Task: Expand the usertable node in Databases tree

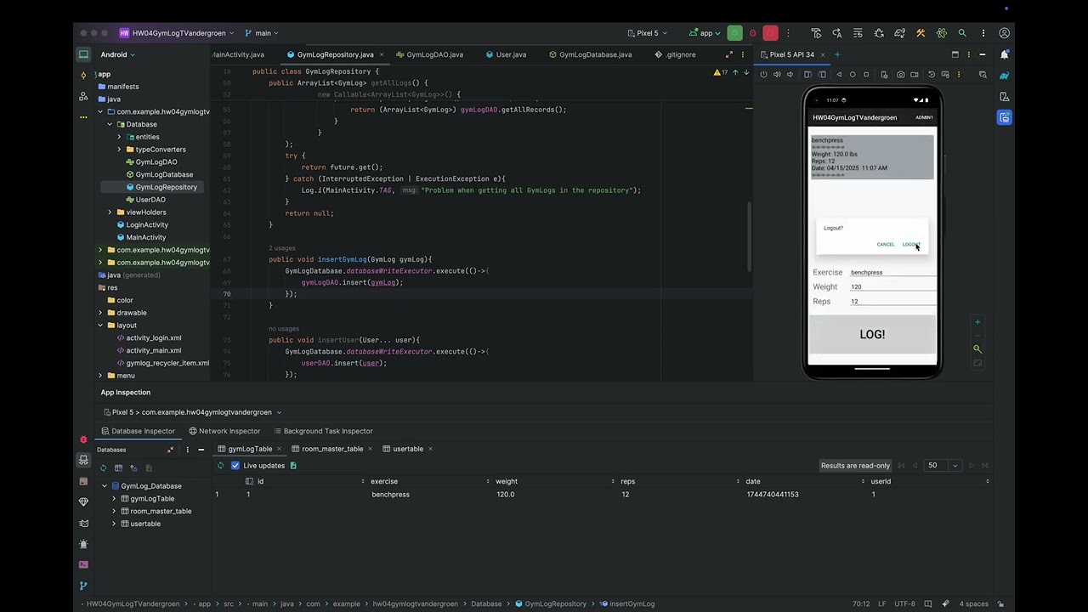Action: [114, 524]
